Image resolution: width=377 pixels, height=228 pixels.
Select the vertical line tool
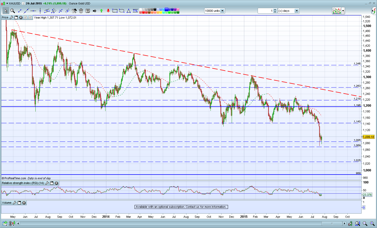coord(40,11)
